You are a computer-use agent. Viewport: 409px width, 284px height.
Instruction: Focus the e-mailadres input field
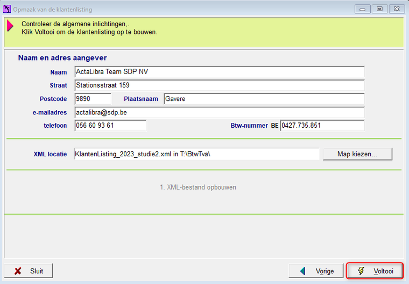tap(220, 112)
